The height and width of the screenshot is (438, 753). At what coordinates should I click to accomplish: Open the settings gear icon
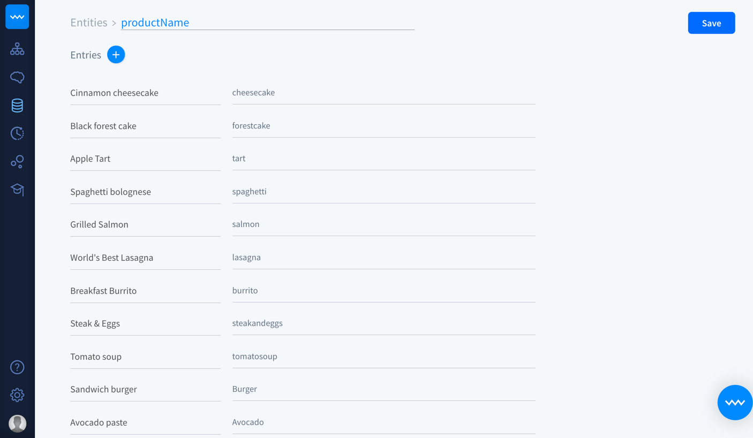point(17,395)
